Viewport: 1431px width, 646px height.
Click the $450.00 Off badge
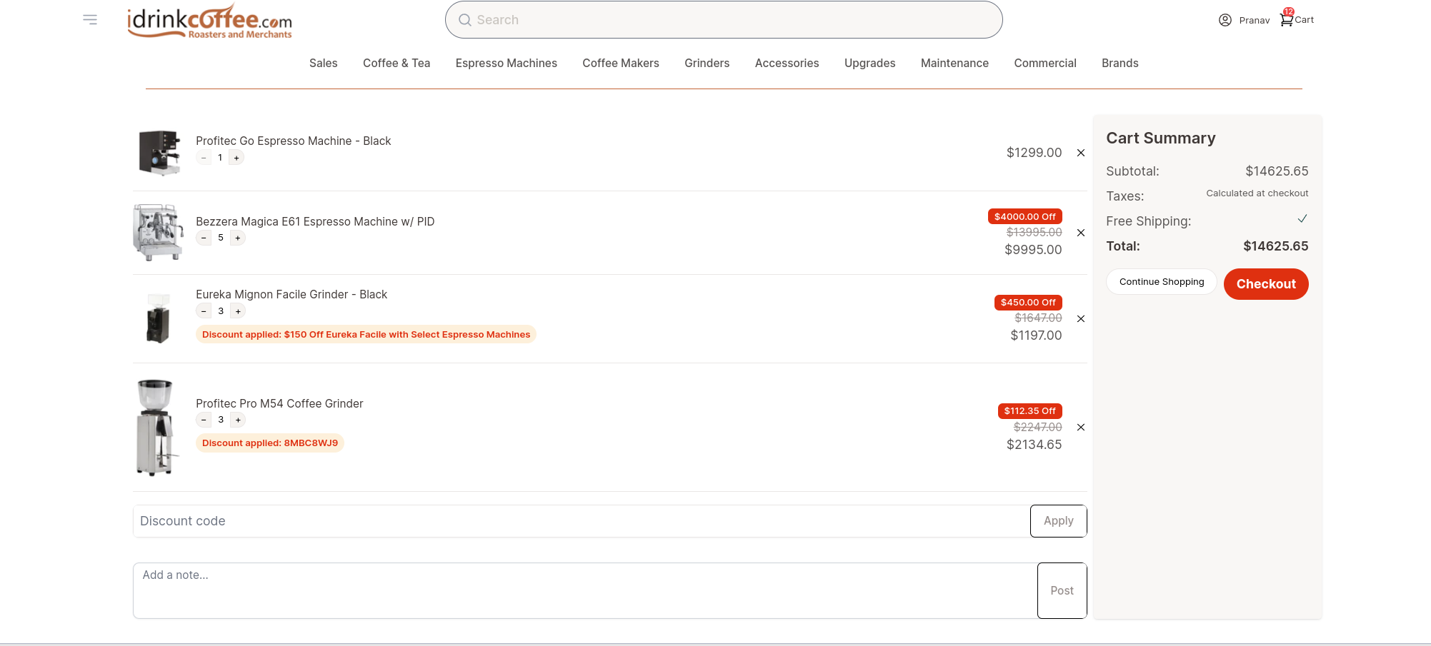pos(1028,303)
